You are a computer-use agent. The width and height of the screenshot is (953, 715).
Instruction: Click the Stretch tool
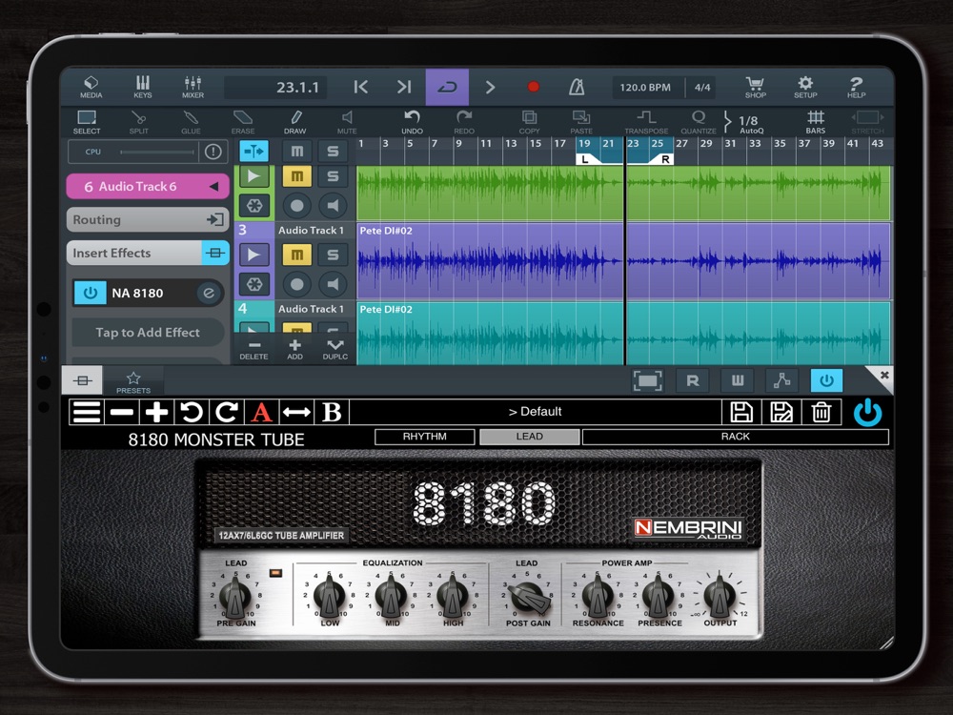[x=867, y=122]
